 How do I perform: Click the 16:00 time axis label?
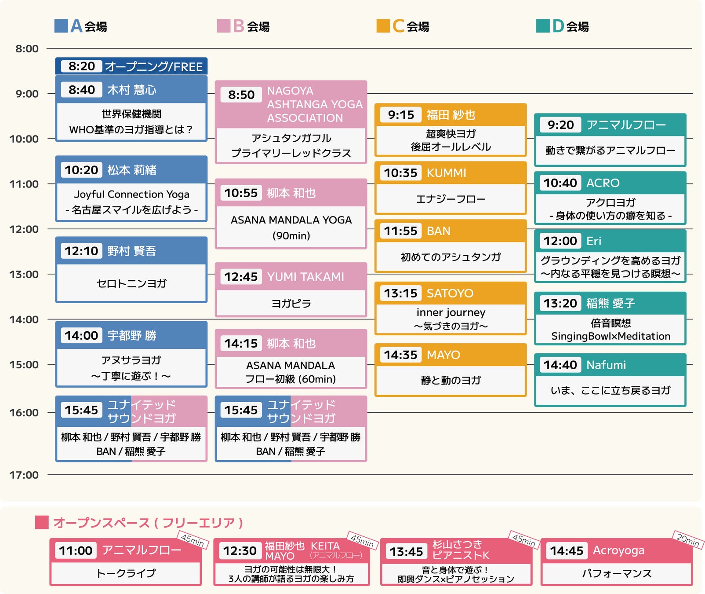[x=24, y=413]
